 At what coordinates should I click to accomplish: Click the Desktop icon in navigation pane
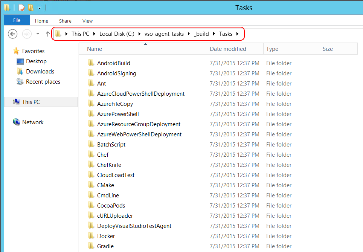pyautogui.click(x=20, y=61)
